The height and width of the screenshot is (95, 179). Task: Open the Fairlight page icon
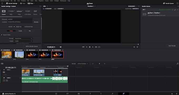112,94
